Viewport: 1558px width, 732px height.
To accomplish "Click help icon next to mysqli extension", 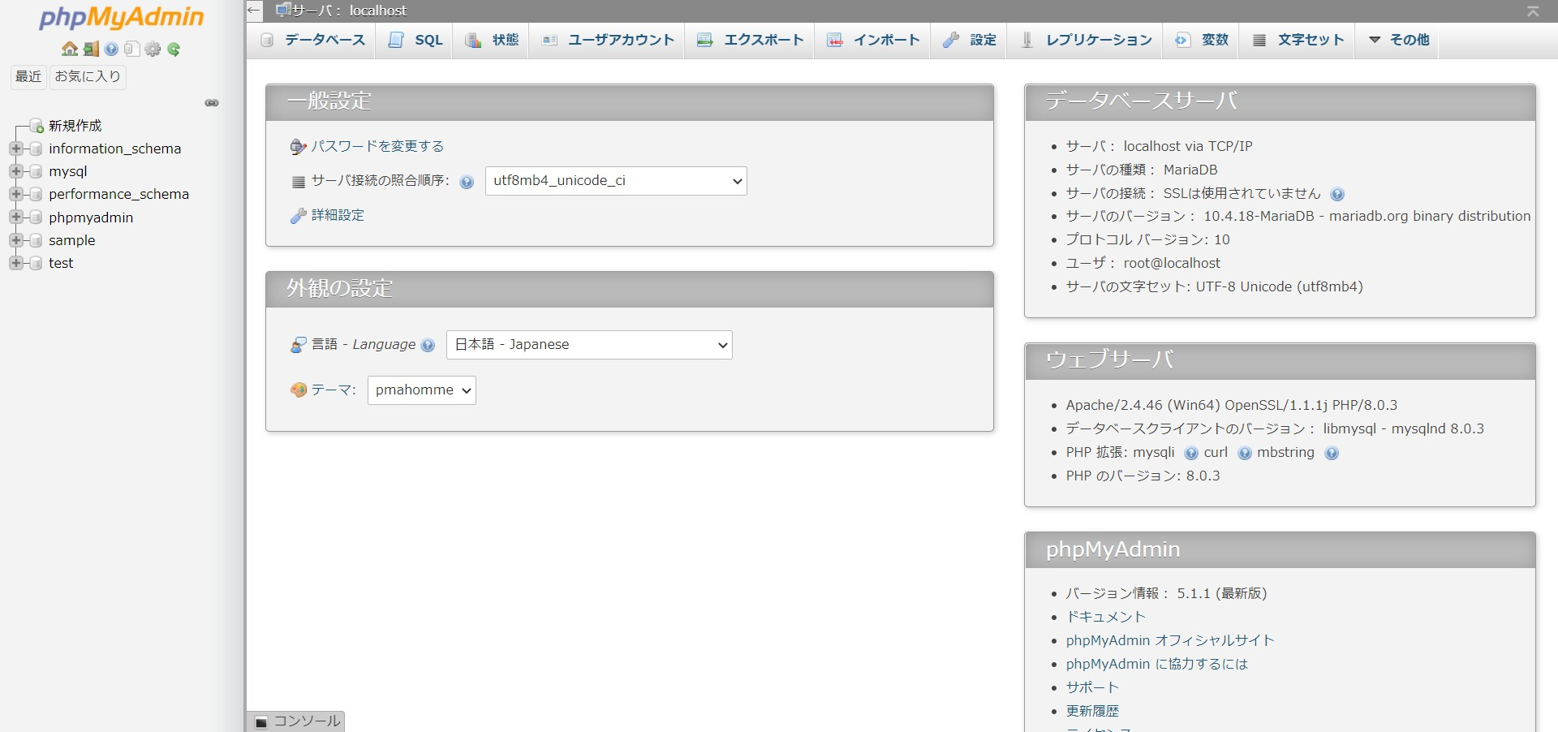I will click(x=1190, y=453).
